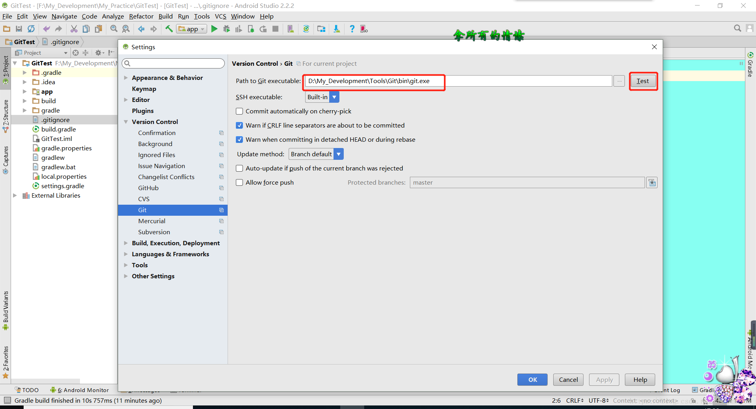This screenshot has width=756, height=409.
Task: Click the Find magnifier icon
Action: (114, 29)
